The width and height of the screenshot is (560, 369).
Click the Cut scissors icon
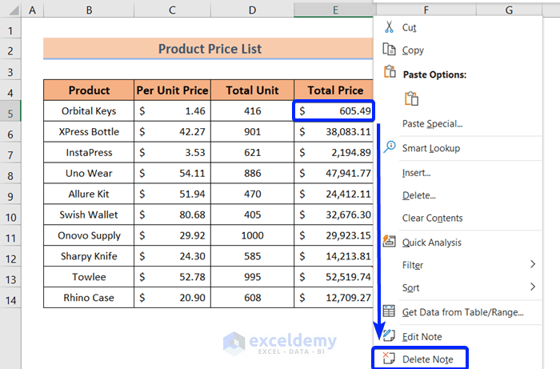(390, 27)
